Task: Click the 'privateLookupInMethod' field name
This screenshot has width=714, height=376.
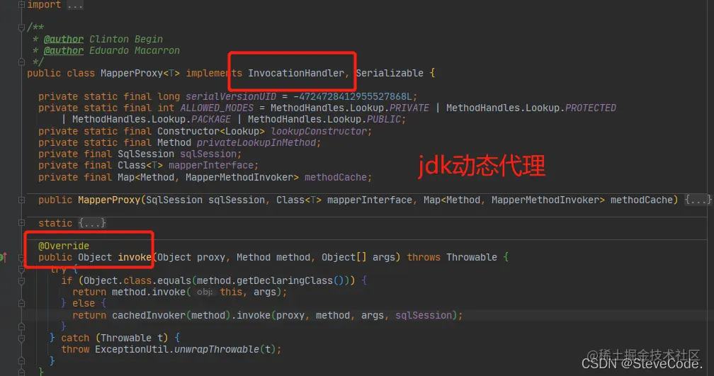Action: click(256, 142)
